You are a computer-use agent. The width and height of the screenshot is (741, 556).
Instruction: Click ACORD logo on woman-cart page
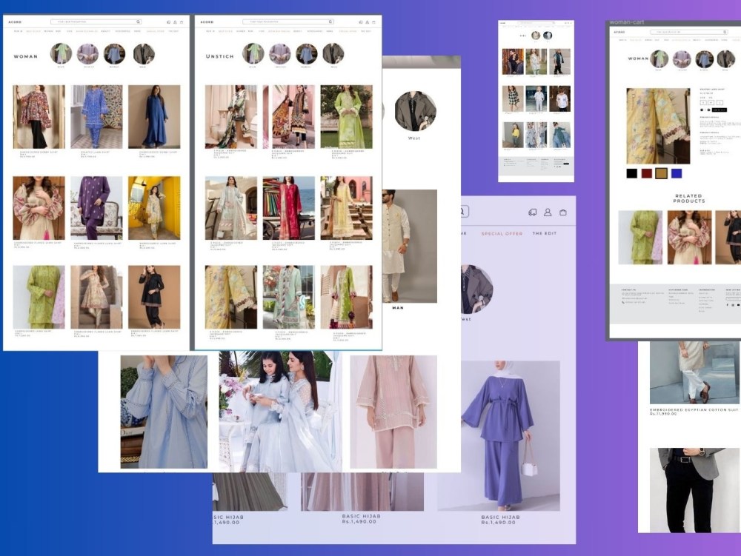(619, 32)
